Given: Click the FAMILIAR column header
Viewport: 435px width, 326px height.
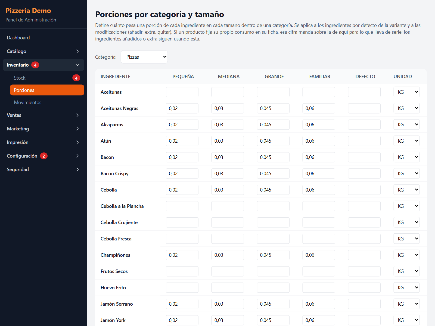Looking at the screenshot, I should (320, 77).
